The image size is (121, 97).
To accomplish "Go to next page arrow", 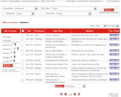I will point(75,94).
